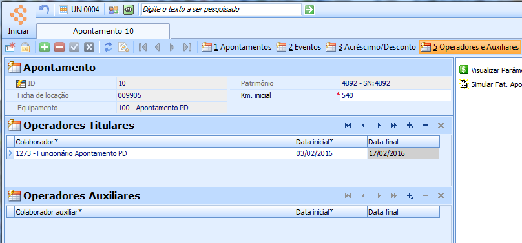Viewport: 522px width, 243px height.
Task: Cancel edit in Operadores Titulares
Action: pyautogui.click(x=441, y=125)
